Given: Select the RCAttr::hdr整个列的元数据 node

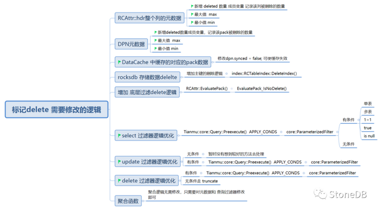Looking at the screenshot, I should [x=150, y=18].
